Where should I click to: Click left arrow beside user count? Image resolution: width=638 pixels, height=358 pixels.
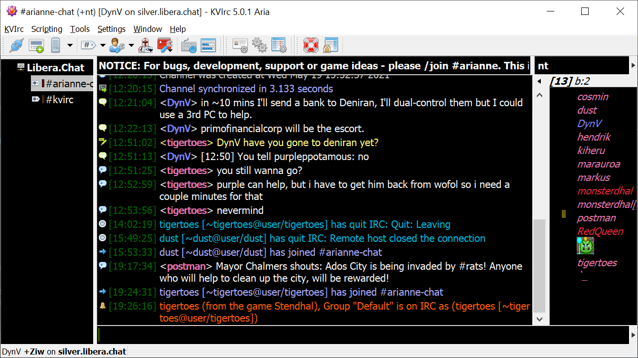click(539, 81)
